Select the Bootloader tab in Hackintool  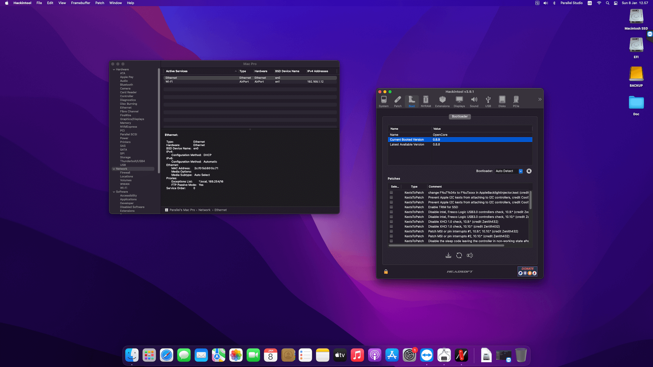(x=460, y=117)
